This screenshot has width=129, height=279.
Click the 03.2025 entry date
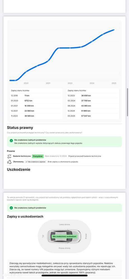click(71, 116)
